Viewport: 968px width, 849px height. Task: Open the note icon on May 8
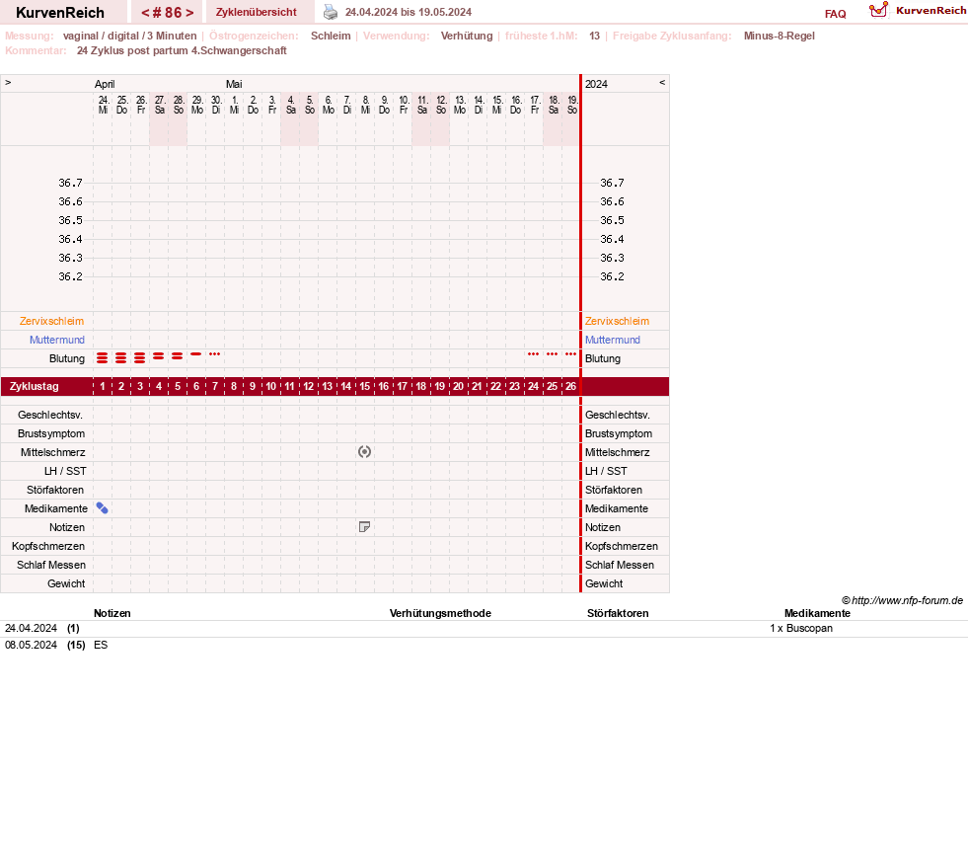(364, 527)
